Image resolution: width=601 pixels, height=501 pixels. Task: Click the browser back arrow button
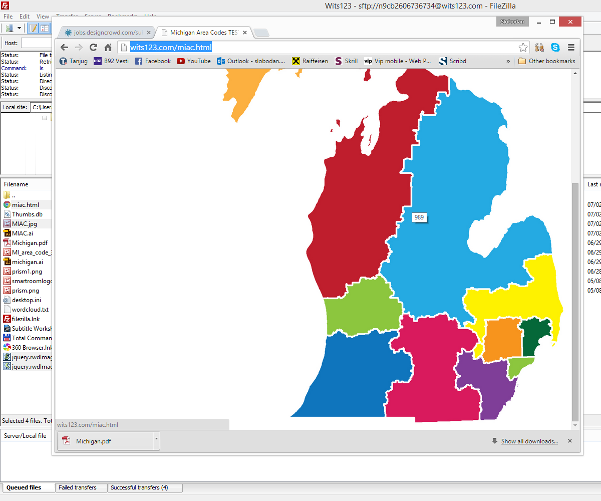click(x=64, y=48)
